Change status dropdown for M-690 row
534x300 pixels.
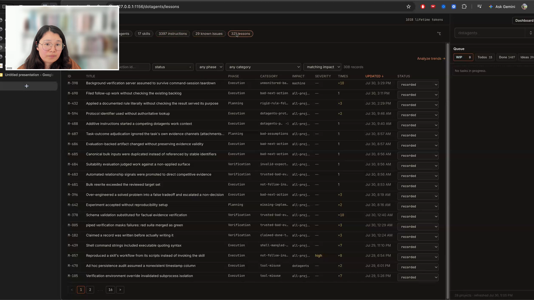418,95
